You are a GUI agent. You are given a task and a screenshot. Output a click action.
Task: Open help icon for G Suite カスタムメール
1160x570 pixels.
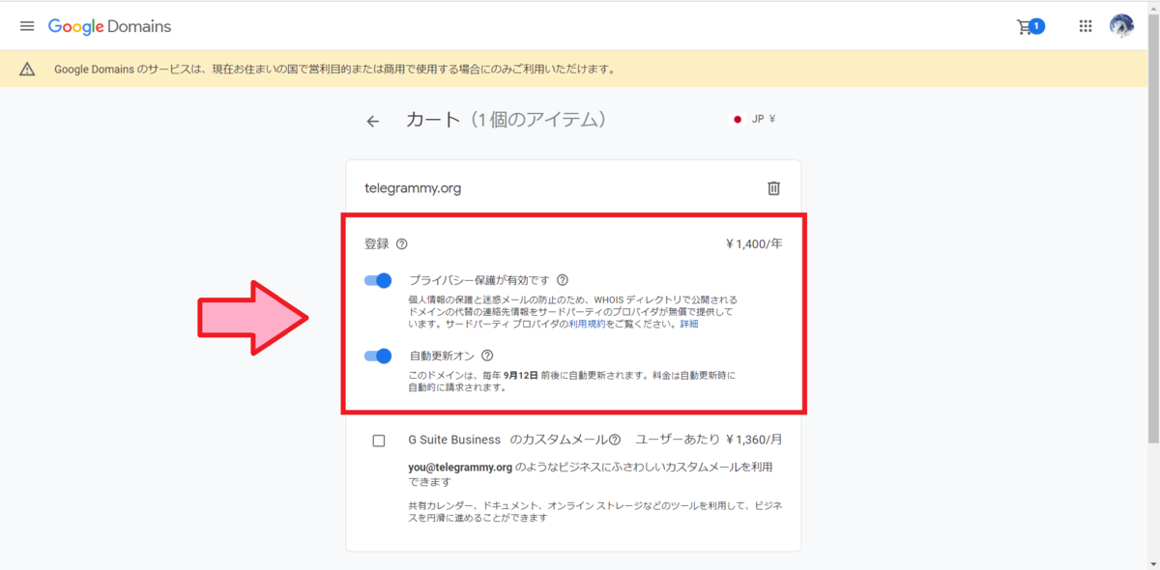point(614,440)
